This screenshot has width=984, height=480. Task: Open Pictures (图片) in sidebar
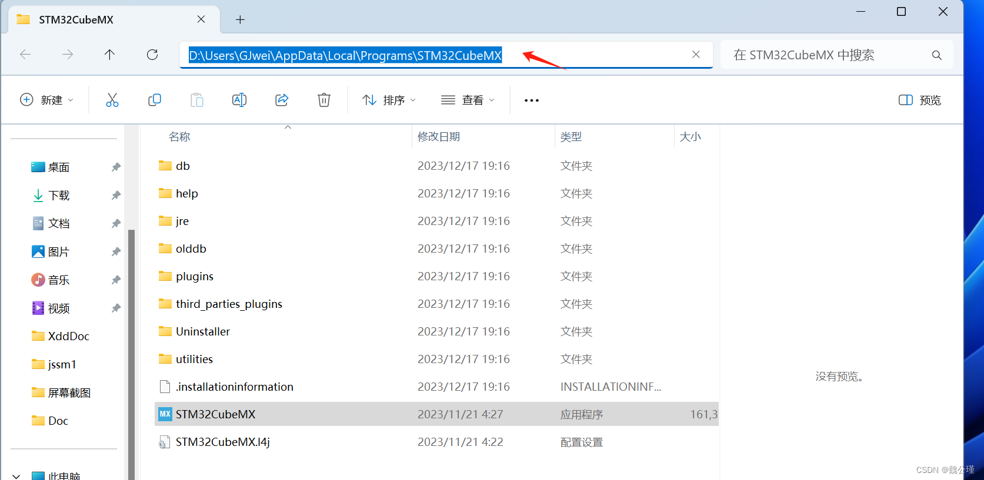(x=51, y=251)
